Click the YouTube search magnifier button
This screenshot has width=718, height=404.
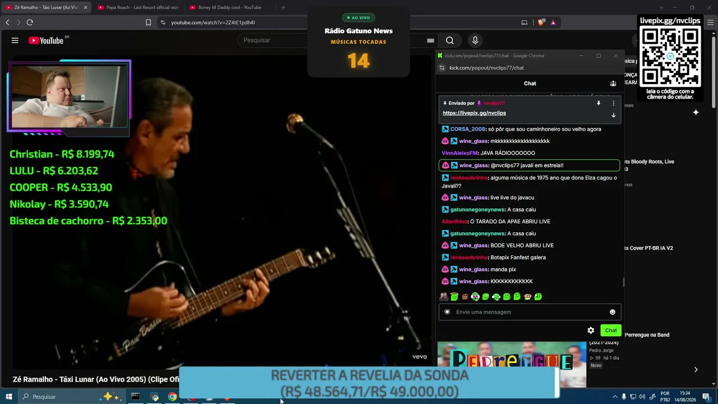[450, 40]
